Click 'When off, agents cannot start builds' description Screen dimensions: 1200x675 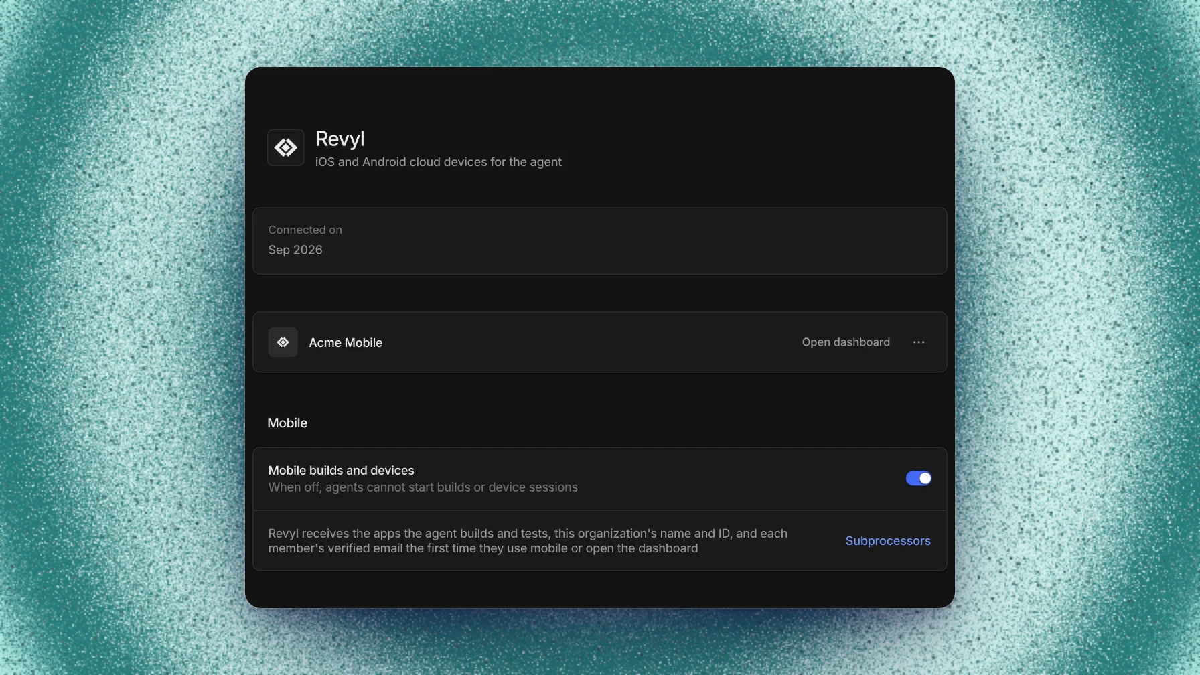(x=423, y=487)
